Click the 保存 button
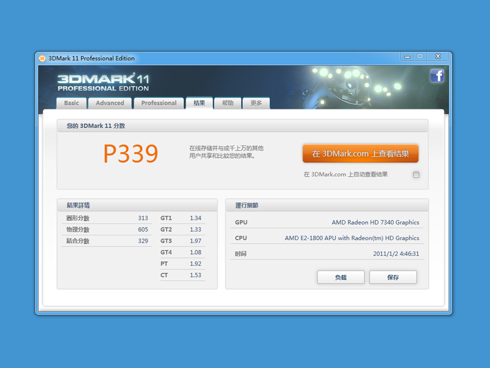This screenshot has height=368, width=490. point(393,277)
